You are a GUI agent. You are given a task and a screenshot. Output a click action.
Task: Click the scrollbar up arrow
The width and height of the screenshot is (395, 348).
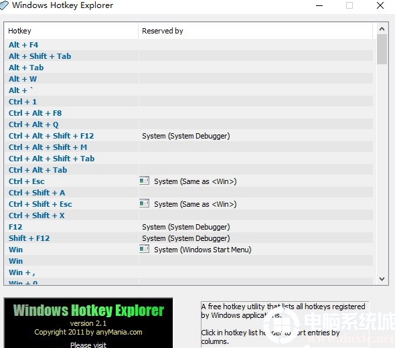382,29
